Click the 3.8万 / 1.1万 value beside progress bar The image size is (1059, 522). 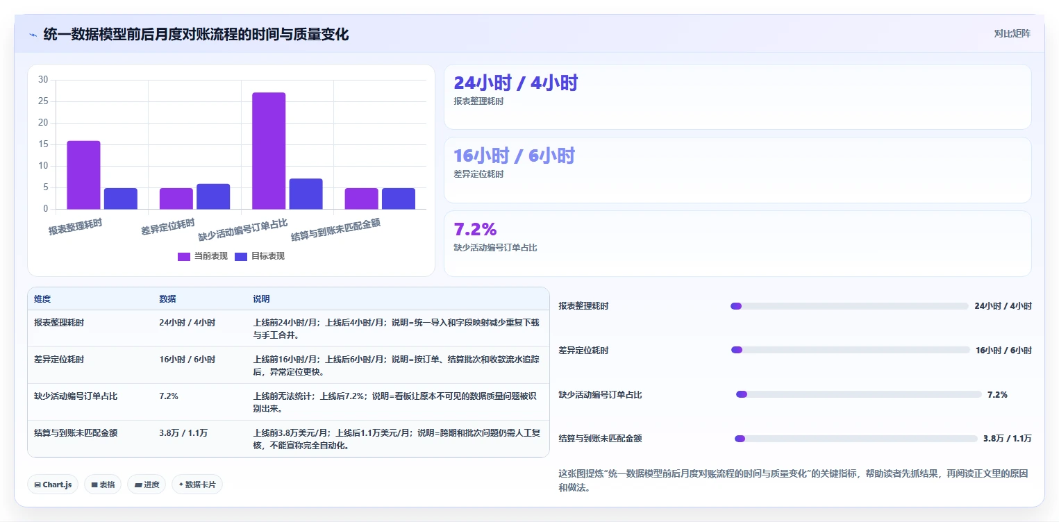[1008, 439]
